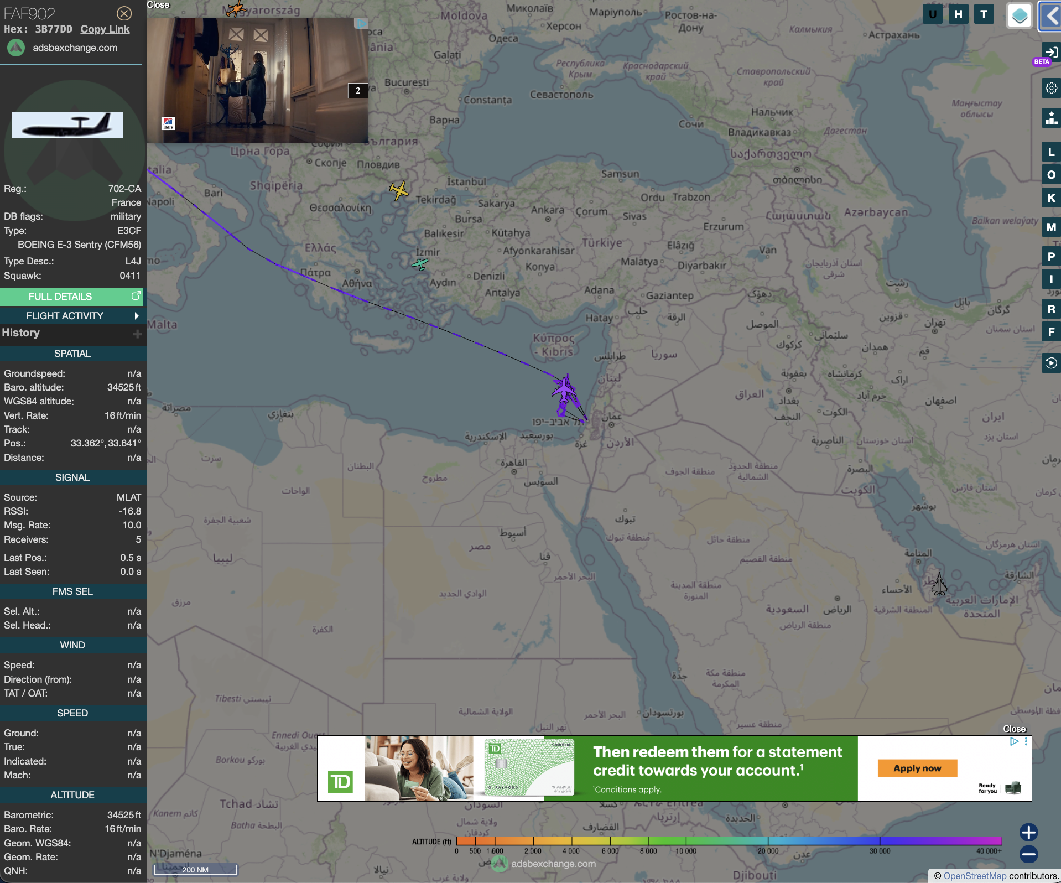Toggle the T tracks button
The height and width of the screenshot is (883, 1061).
coord(984,14)
